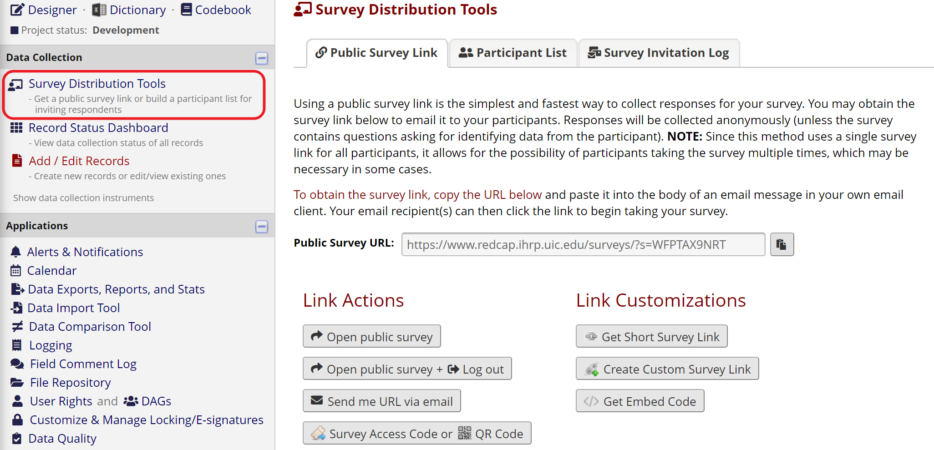
Task: Switch to the Participant List tab
Action: tap(513, 53)
